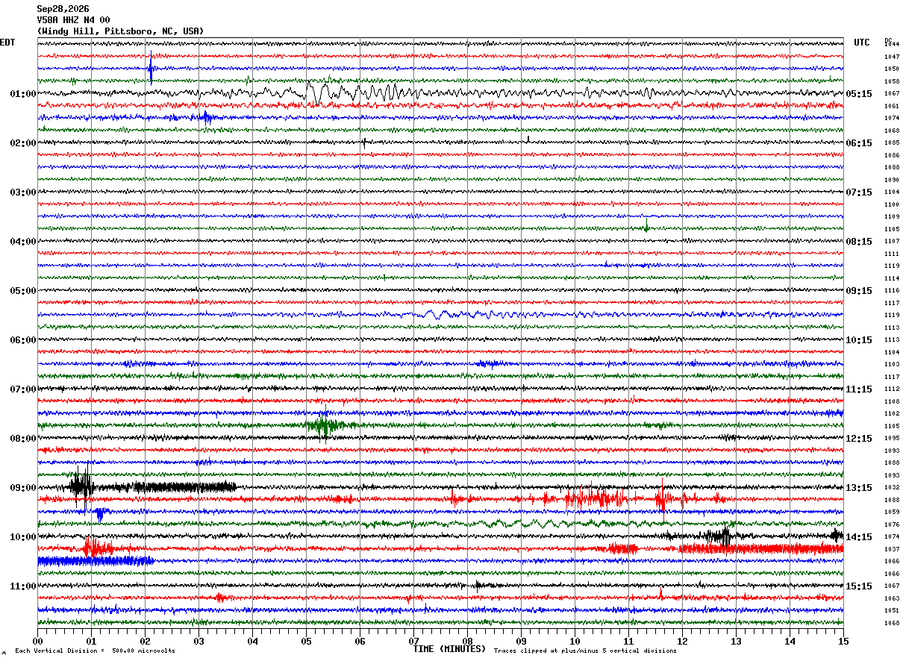Click the vertical division scale note
903x661 pixels.
95,651
